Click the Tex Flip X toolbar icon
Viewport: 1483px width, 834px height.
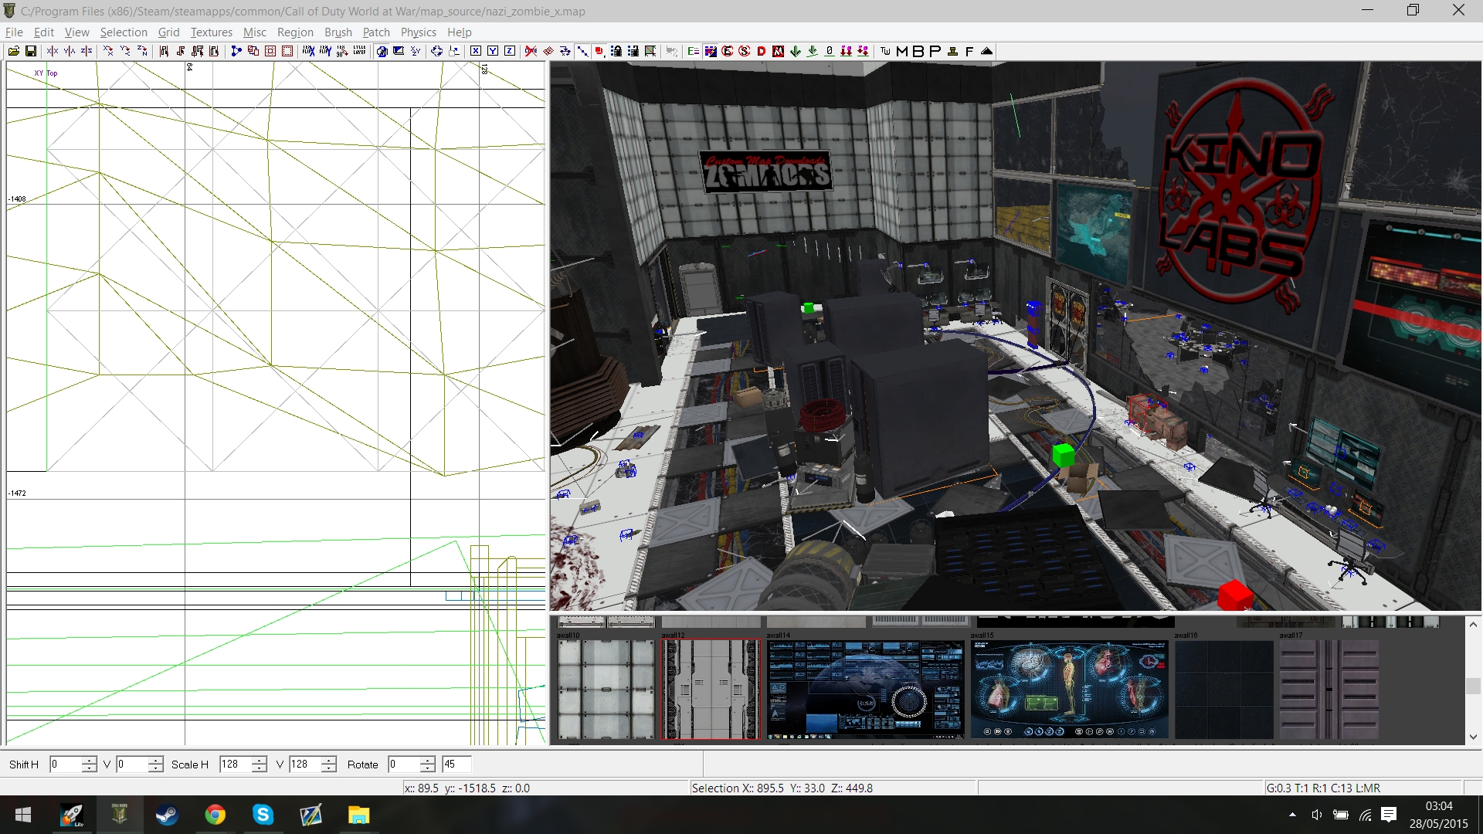pyautogui.click(x=309, y=51)
